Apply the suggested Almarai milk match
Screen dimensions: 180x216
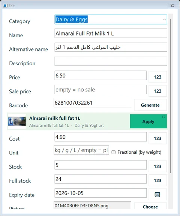148,121
